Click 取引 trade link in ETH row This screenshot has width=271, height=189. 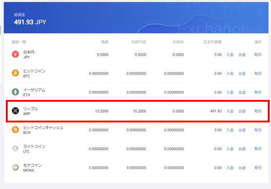click(x=258, y=92)
